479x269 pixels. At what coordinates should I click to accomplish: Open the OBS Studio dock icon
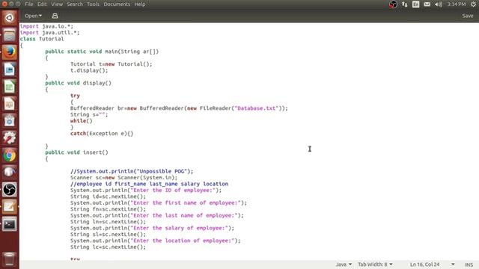coord(10,190)
